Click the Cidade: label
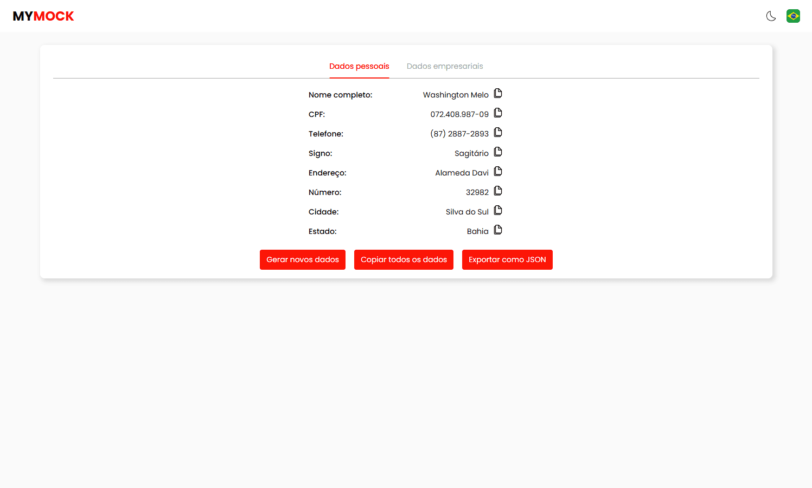Image resolution: width=812 pixels, height=488 pixels. click(324, 212)
